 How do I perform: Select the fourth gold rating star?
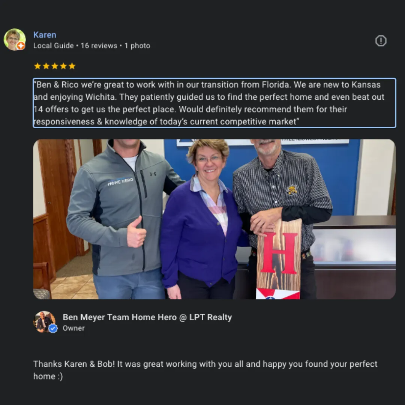[63, 66]
